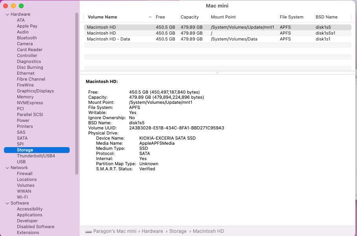Screen dimensions: 357x236
Task: Open Firewall under Network
Action: (24, 173)
